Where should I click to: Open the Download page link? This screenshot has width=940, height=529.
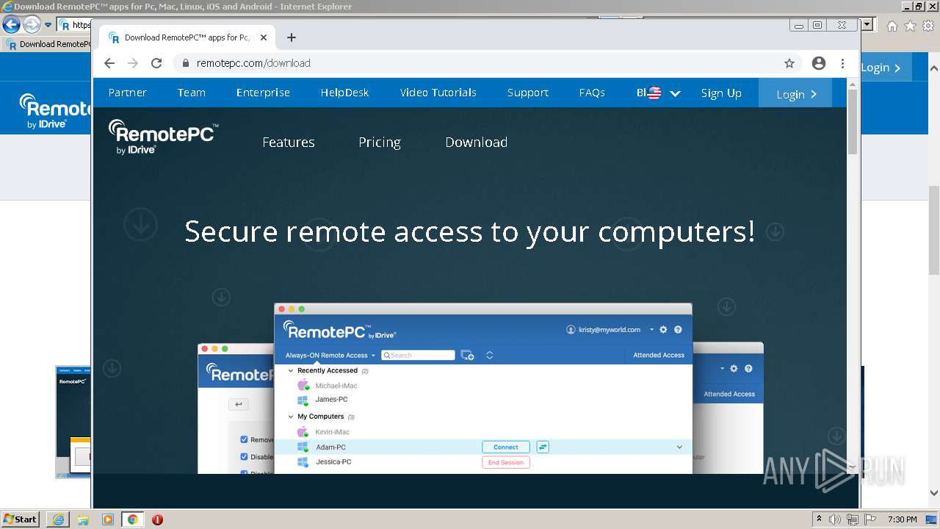(x=476, y=143)
